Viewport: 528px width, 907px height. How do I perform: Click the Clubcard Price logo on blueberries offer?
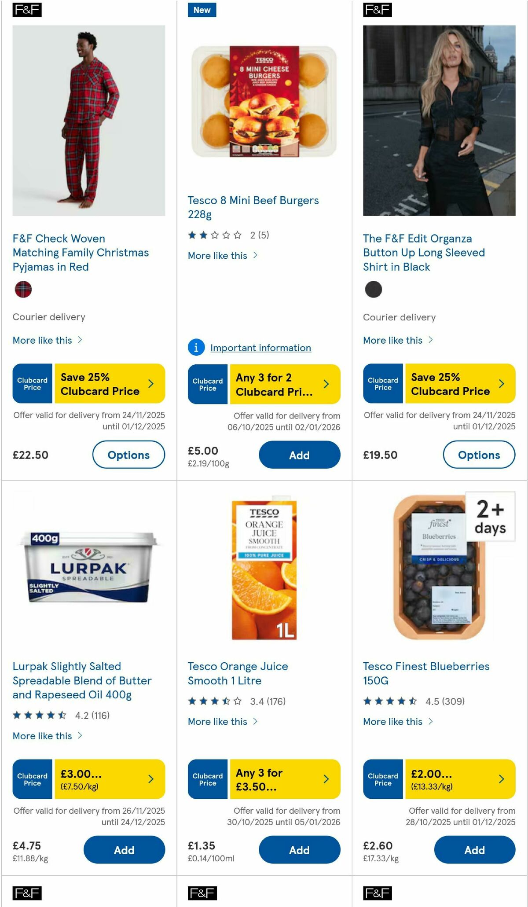pyautogui.click(x=382, y=779)
